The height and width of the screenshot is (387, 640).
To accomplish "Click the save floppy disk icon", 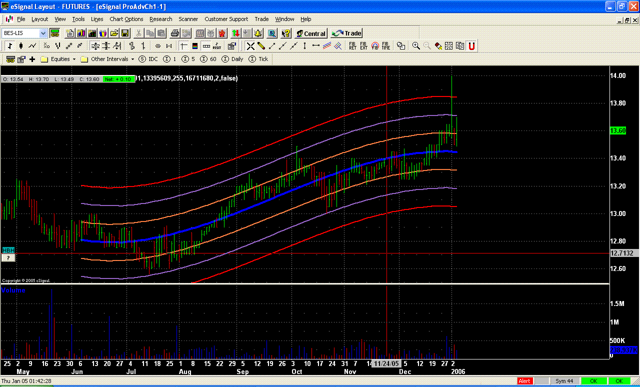I will (x=125, y=33).
